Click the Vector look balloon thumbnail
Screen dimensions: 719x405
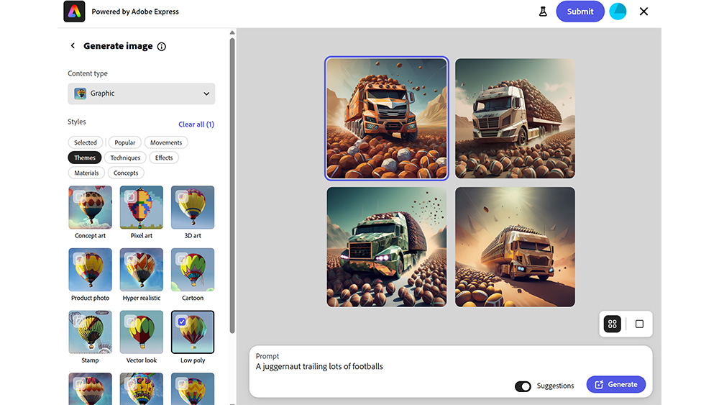[141, 332]
